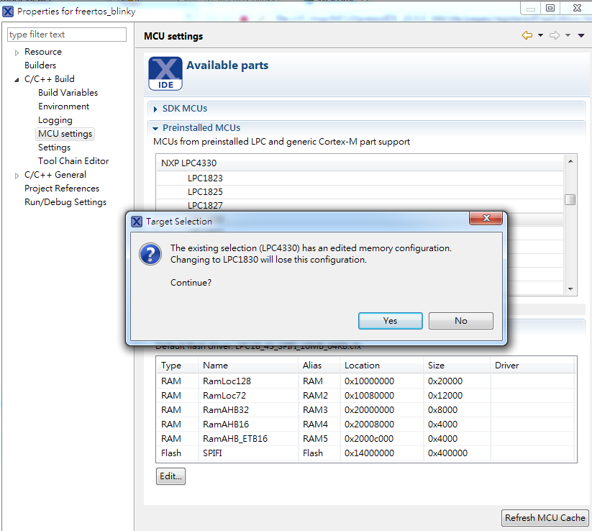Close the Target Selection dialog
The image size is (592, 531).
tap(486, 218)
